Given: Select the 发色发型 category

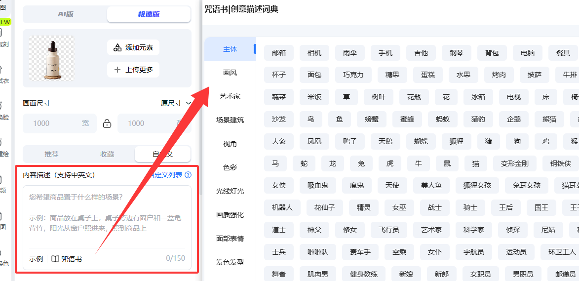Looking at the screenshot, I should tap(230, 263).
